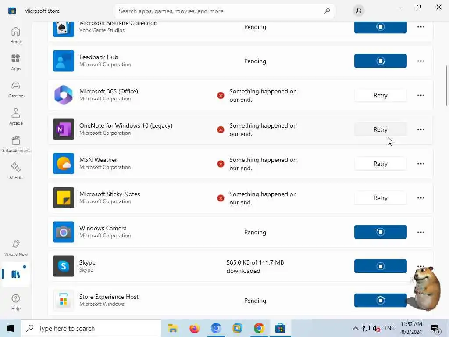Open File Explorer from the taskbar
This screenshot has height=337, width=449.
pyautogui.click(x=173, y=328)
